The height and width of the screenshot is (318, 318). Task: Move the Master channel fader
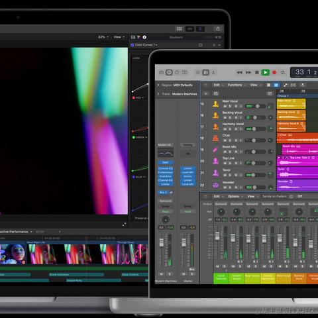(x=184, y=242)
